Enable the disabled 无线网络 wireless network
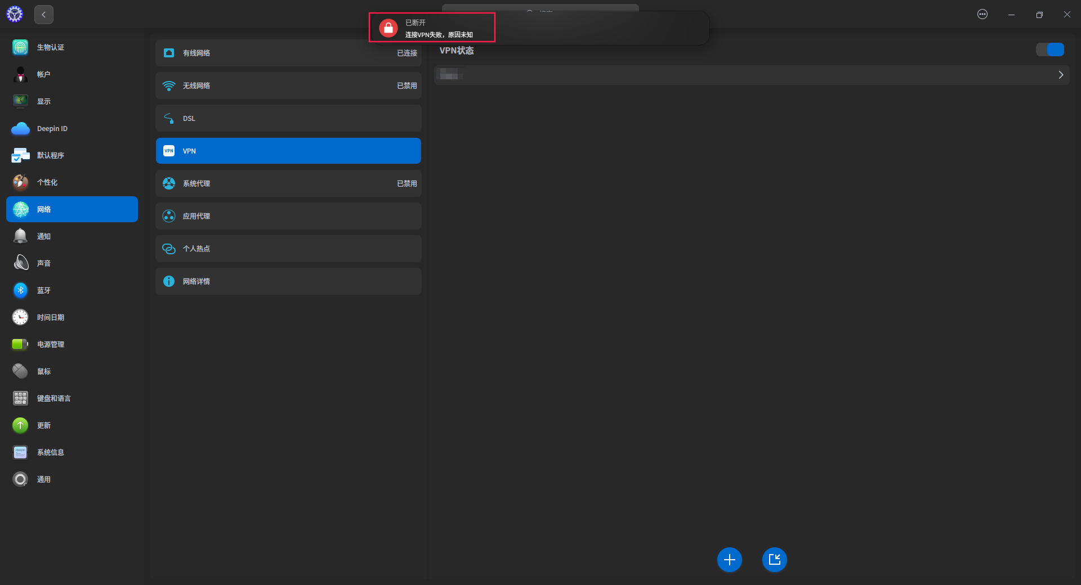 [x=288, y=85]
